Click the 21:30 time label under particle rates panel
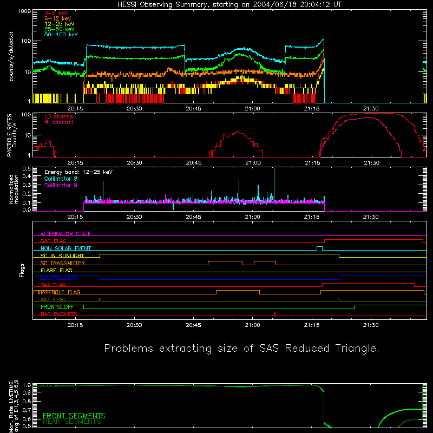433x433 pixels. coord(371,163)
